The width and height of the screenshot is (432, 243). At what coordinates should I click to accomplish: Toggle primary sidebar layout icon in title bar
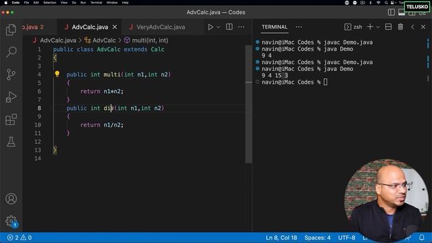pos(391,12)
